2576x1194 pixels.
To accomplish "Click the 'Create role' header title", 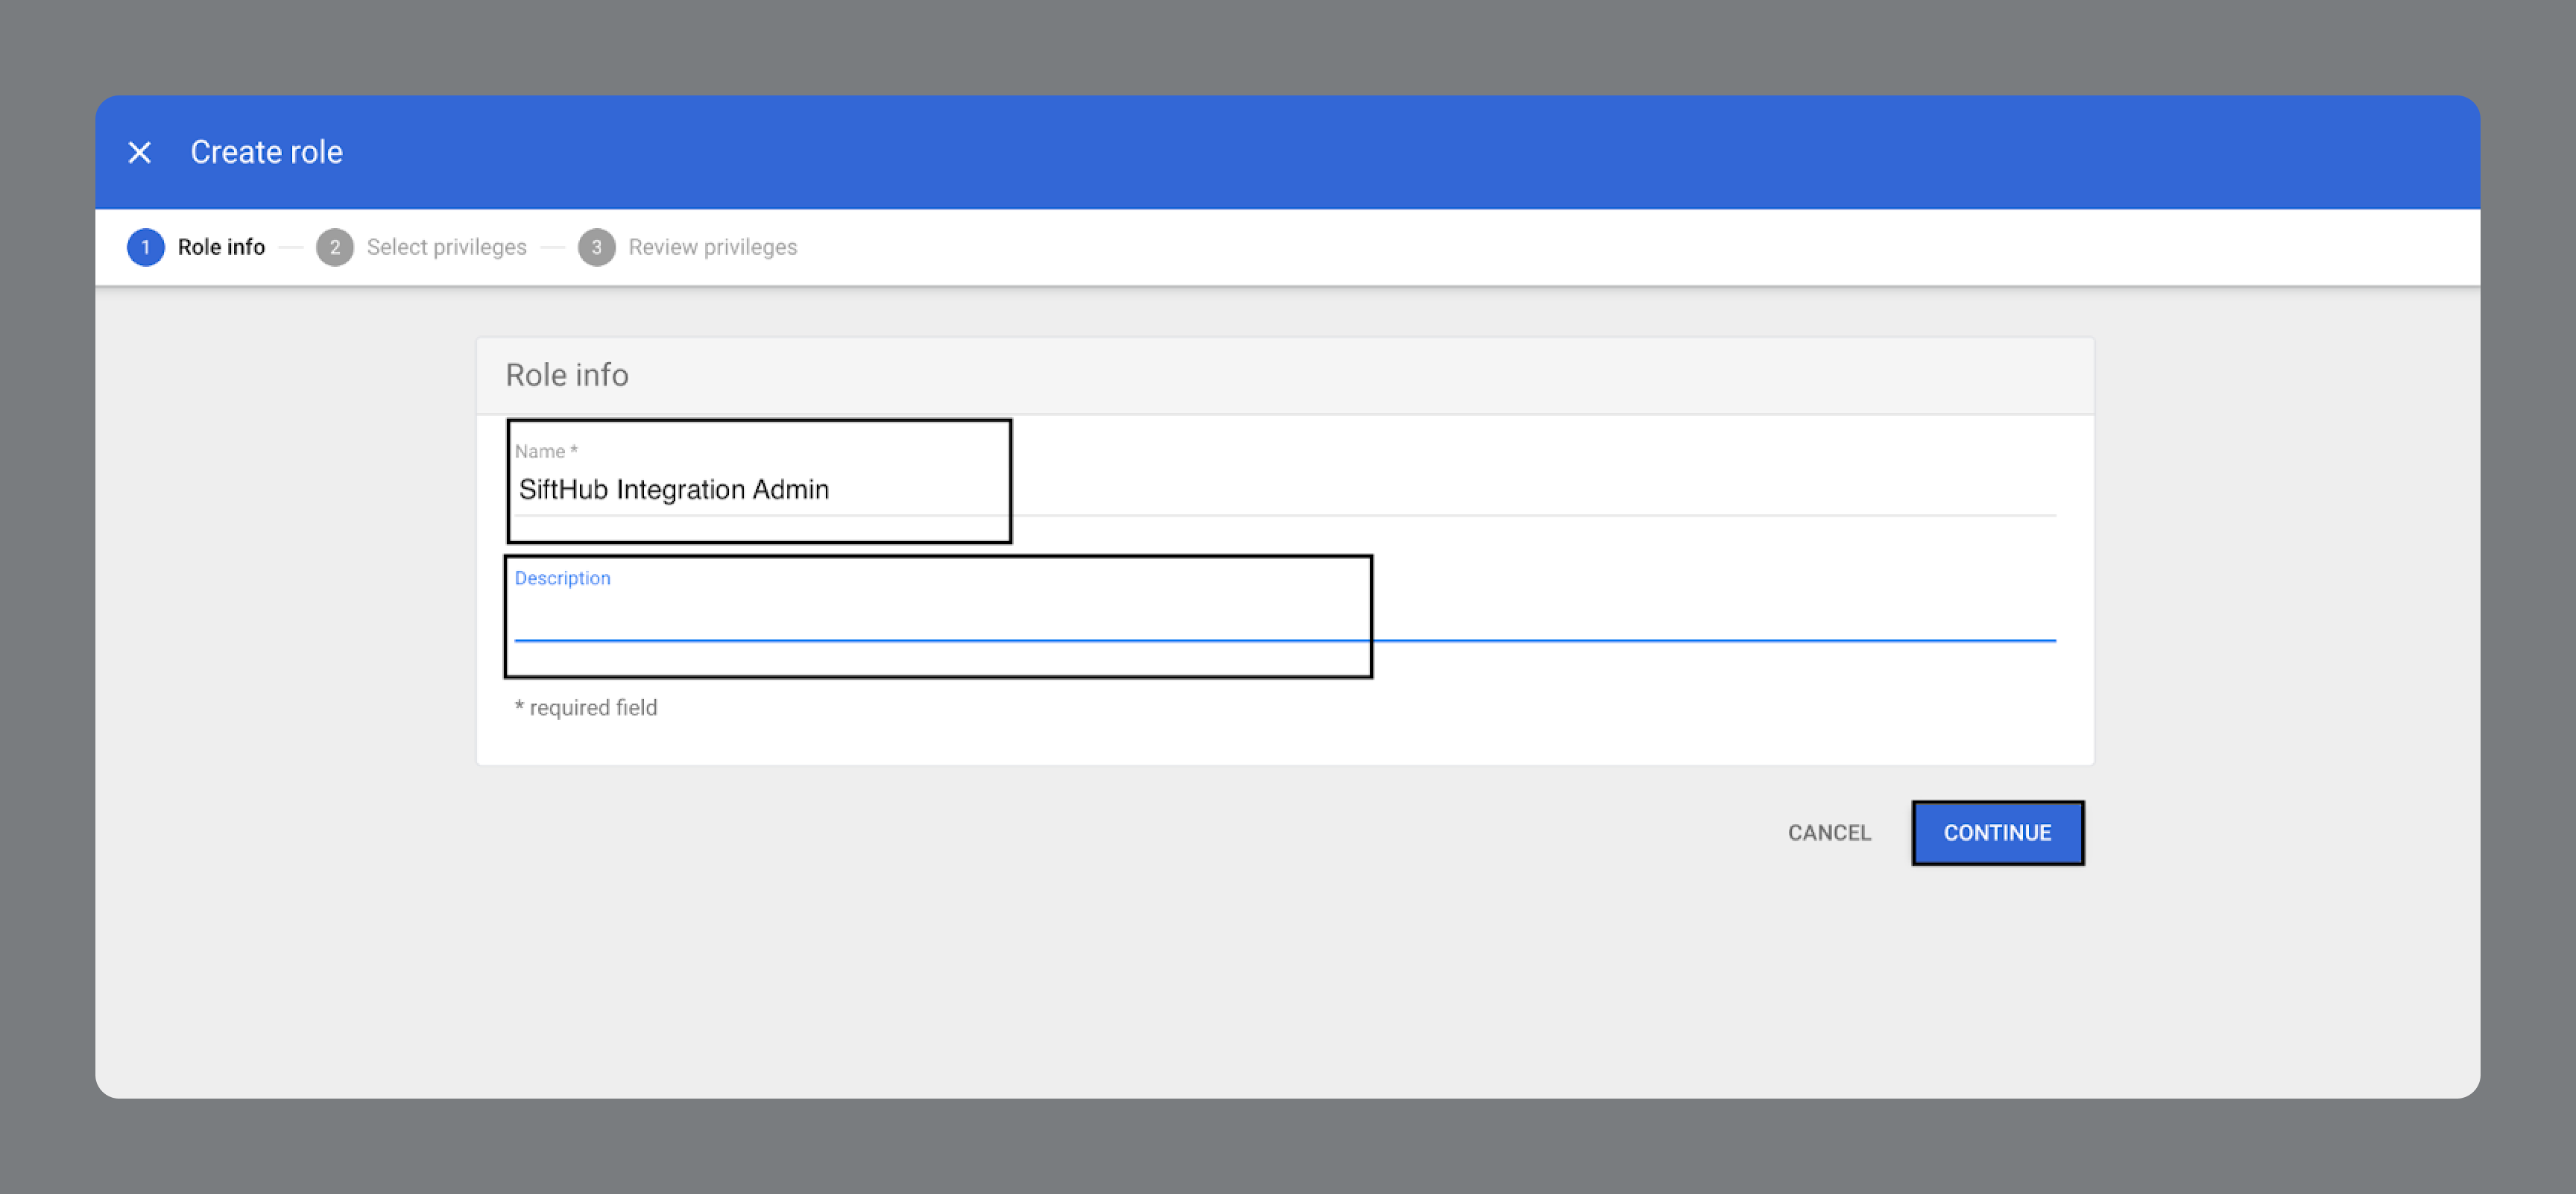I will pyautogui.click(x=266, y=152).
